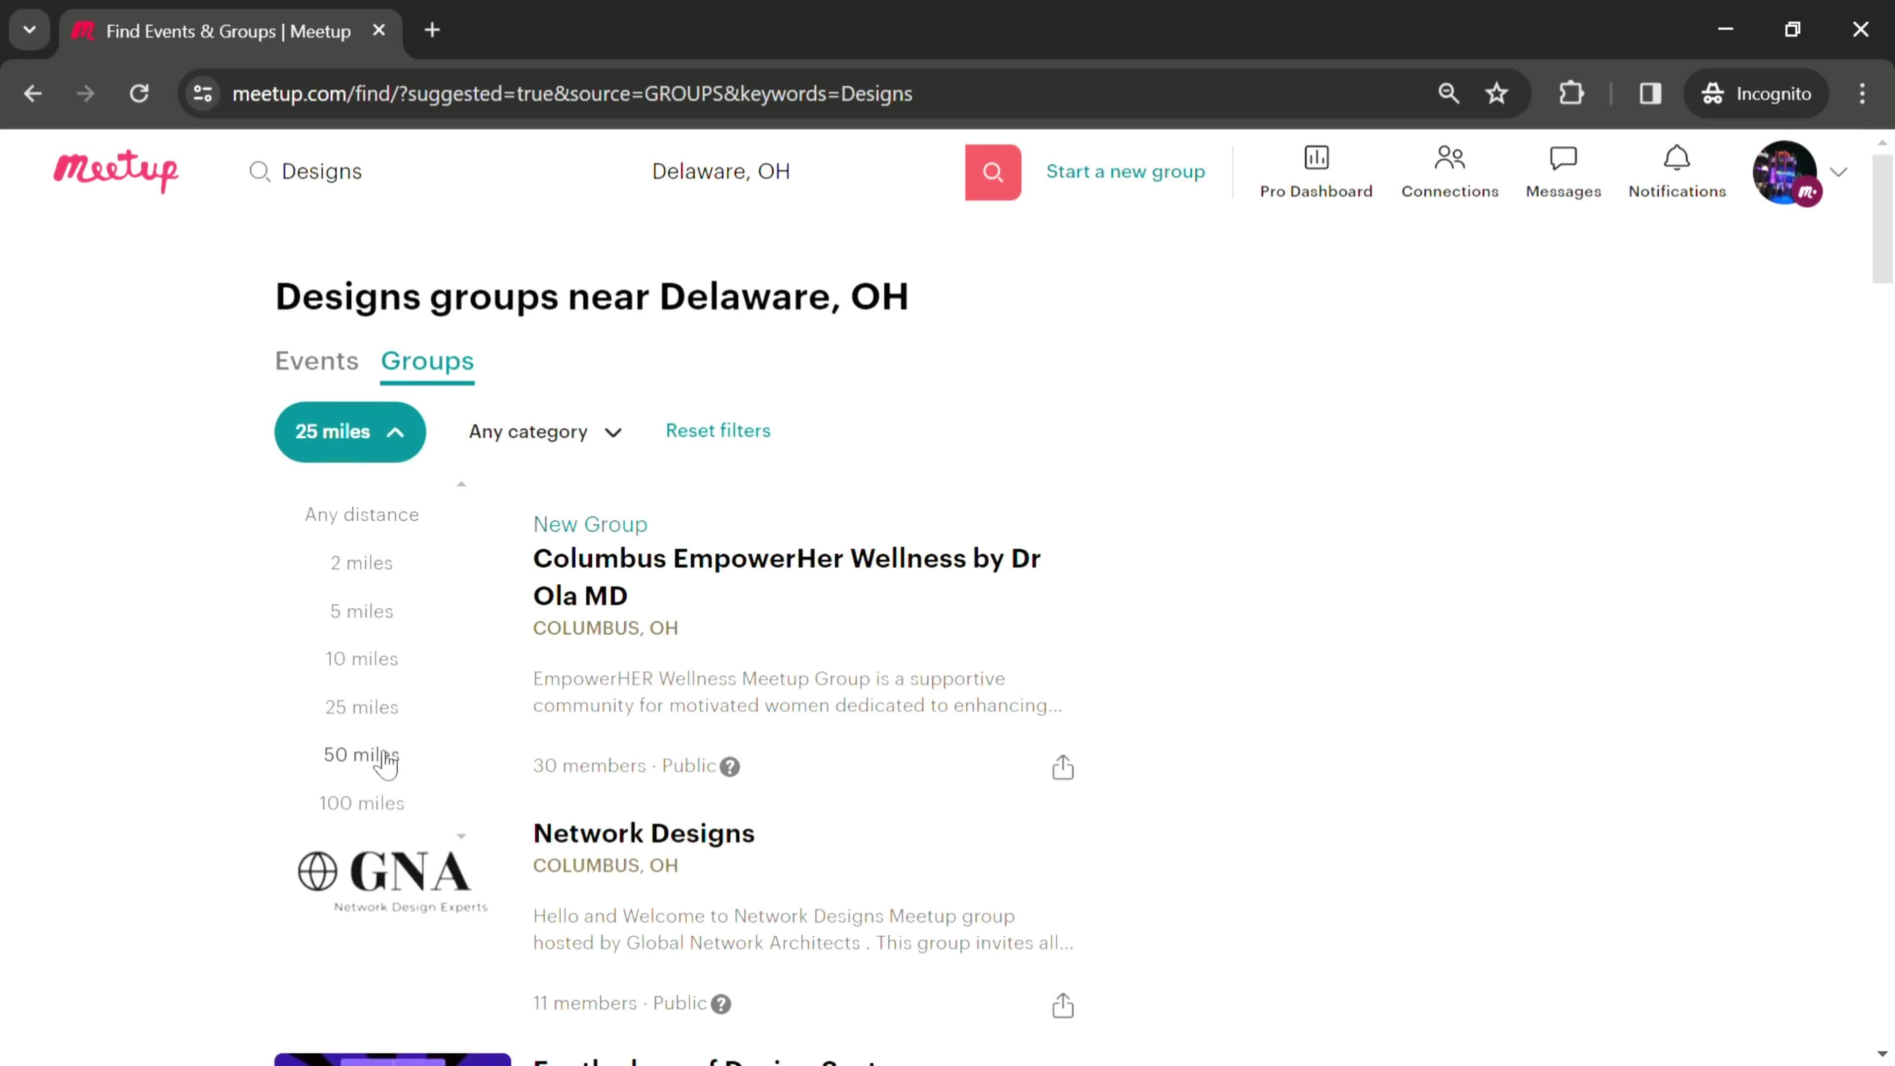Image resolution: width=1895 pixels, height=1066 pixels.
Task: Click the zoom magnifier in address bar
Action: [1448, 93]
